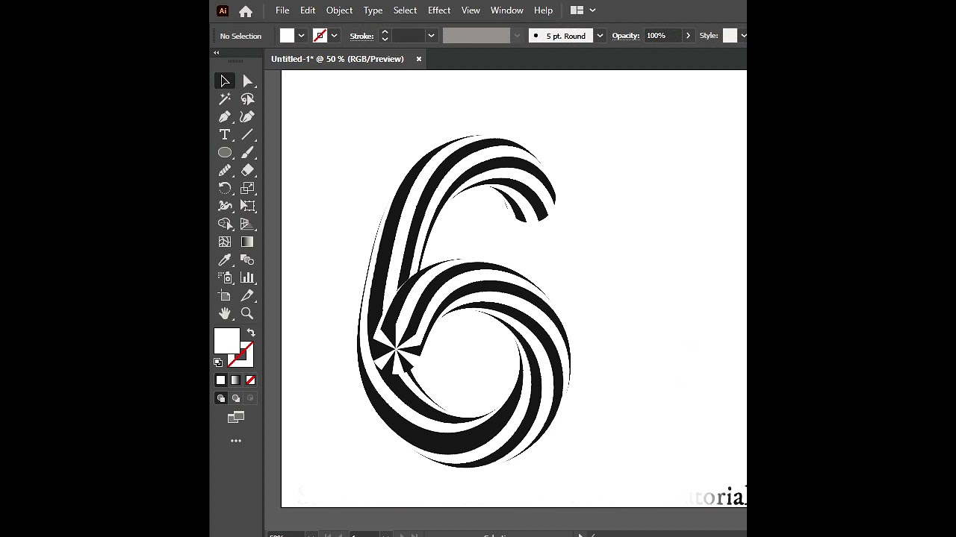Switch to the Untitled-1 document tab
956x537 pixels.
point(338,59)
